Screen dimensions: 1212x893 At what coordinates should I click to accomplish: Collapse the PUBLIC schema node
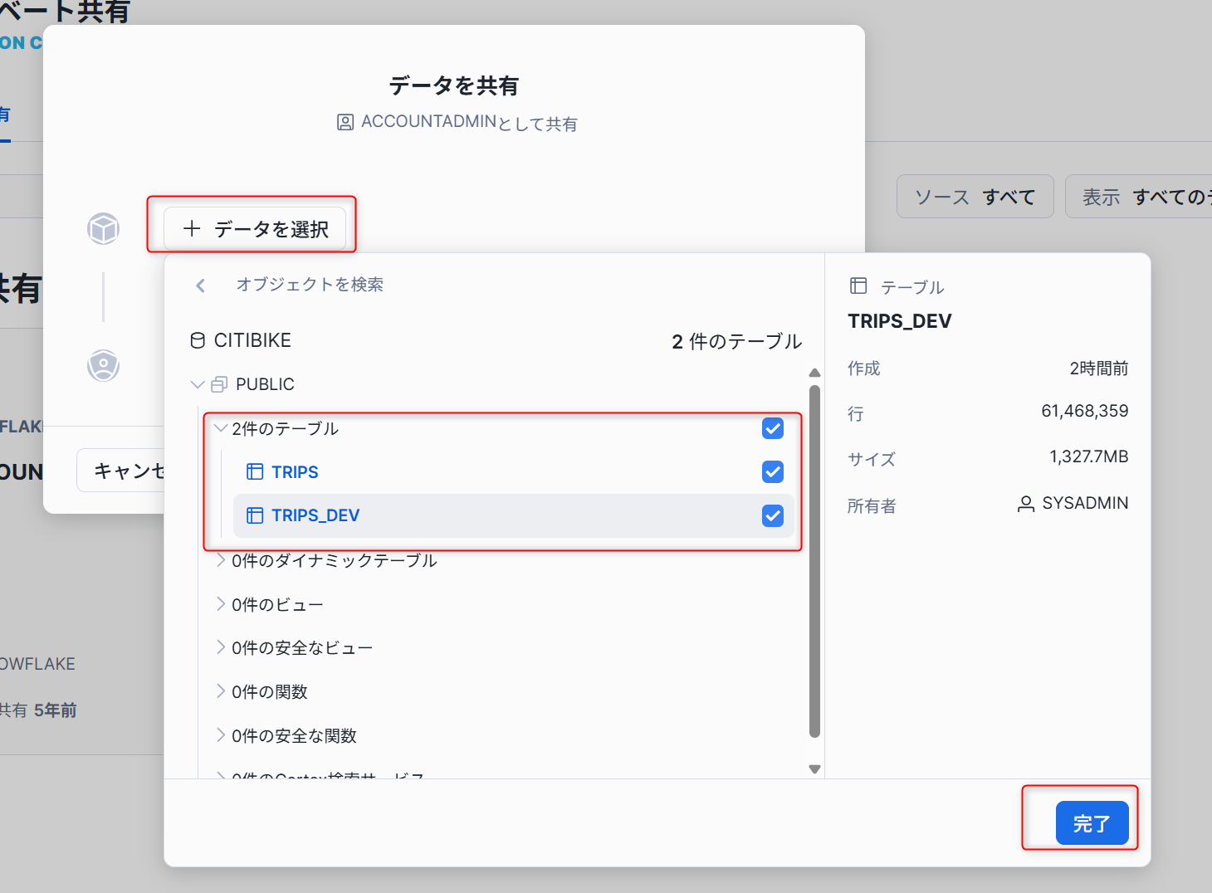[197, 384]
